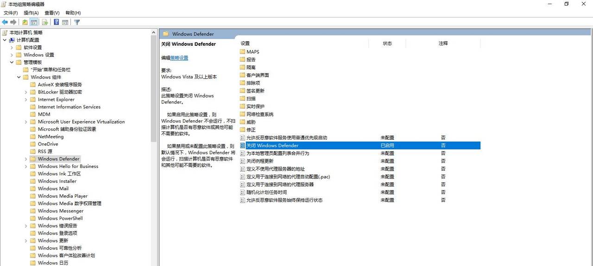The width and height of the screenshot is (593, 266).
Task: Click the blue Back arrow toolbar icon
Action: coord(5,22)
